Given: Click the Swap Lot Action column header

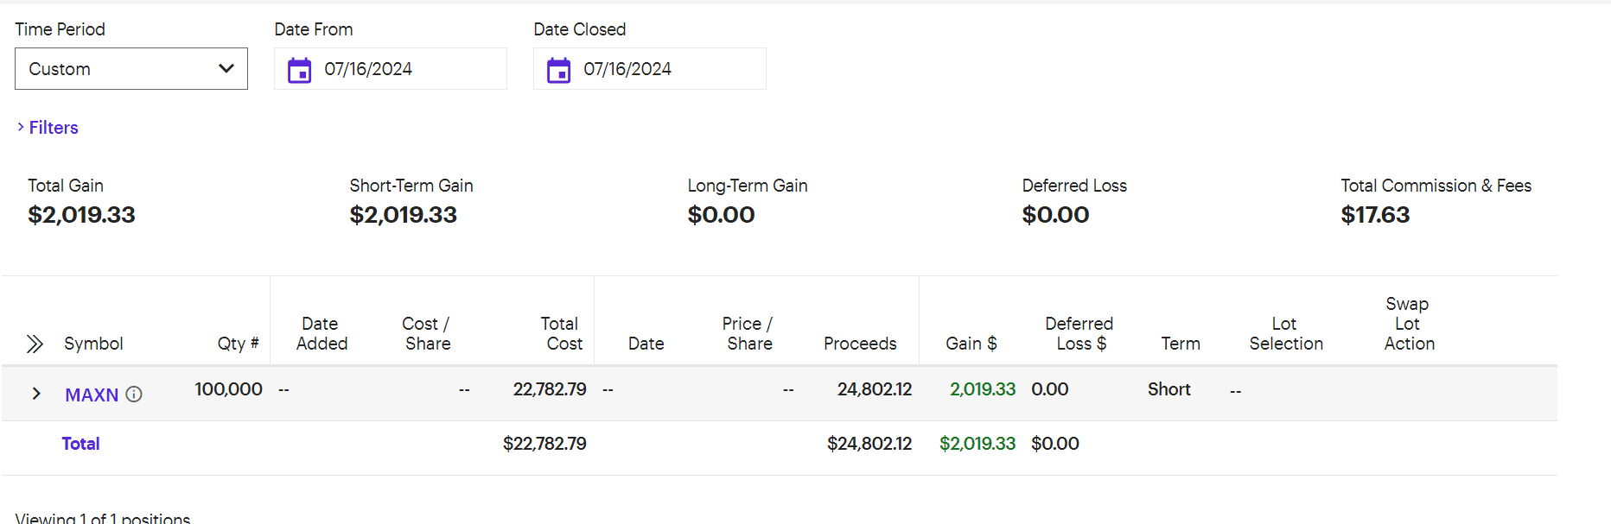Looking at the screenshot, I should (1409, 324).
